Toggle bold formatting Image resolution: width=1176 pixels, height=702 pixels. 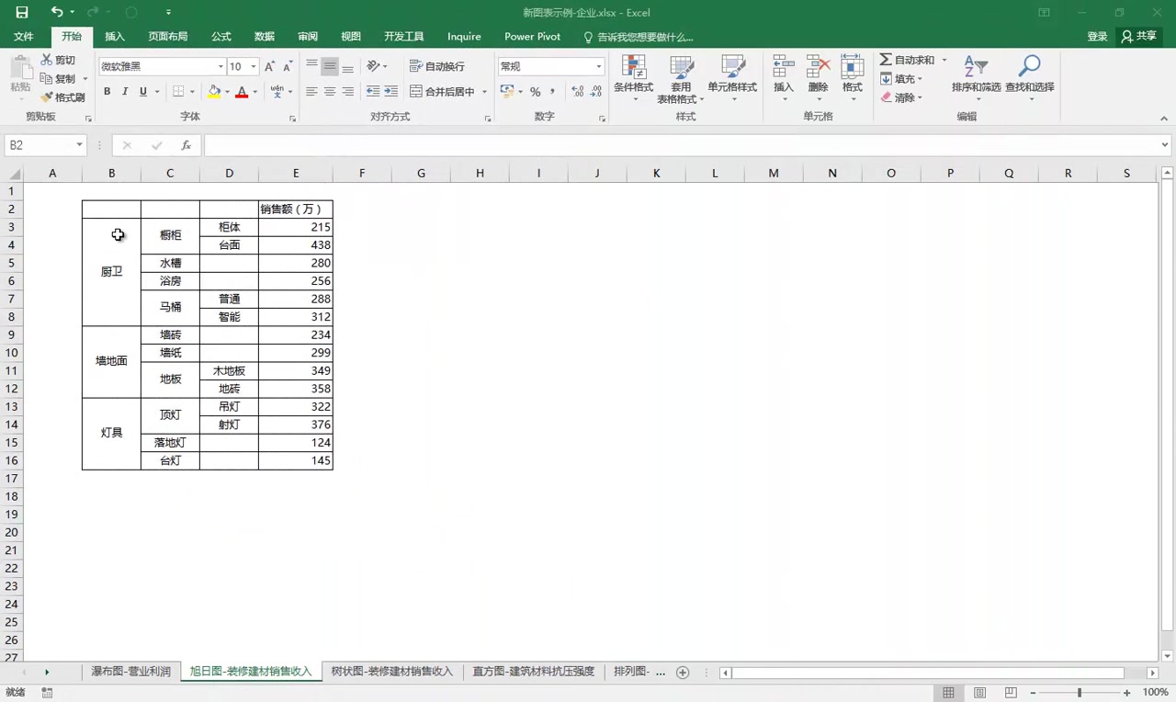(x=107, y=92)
